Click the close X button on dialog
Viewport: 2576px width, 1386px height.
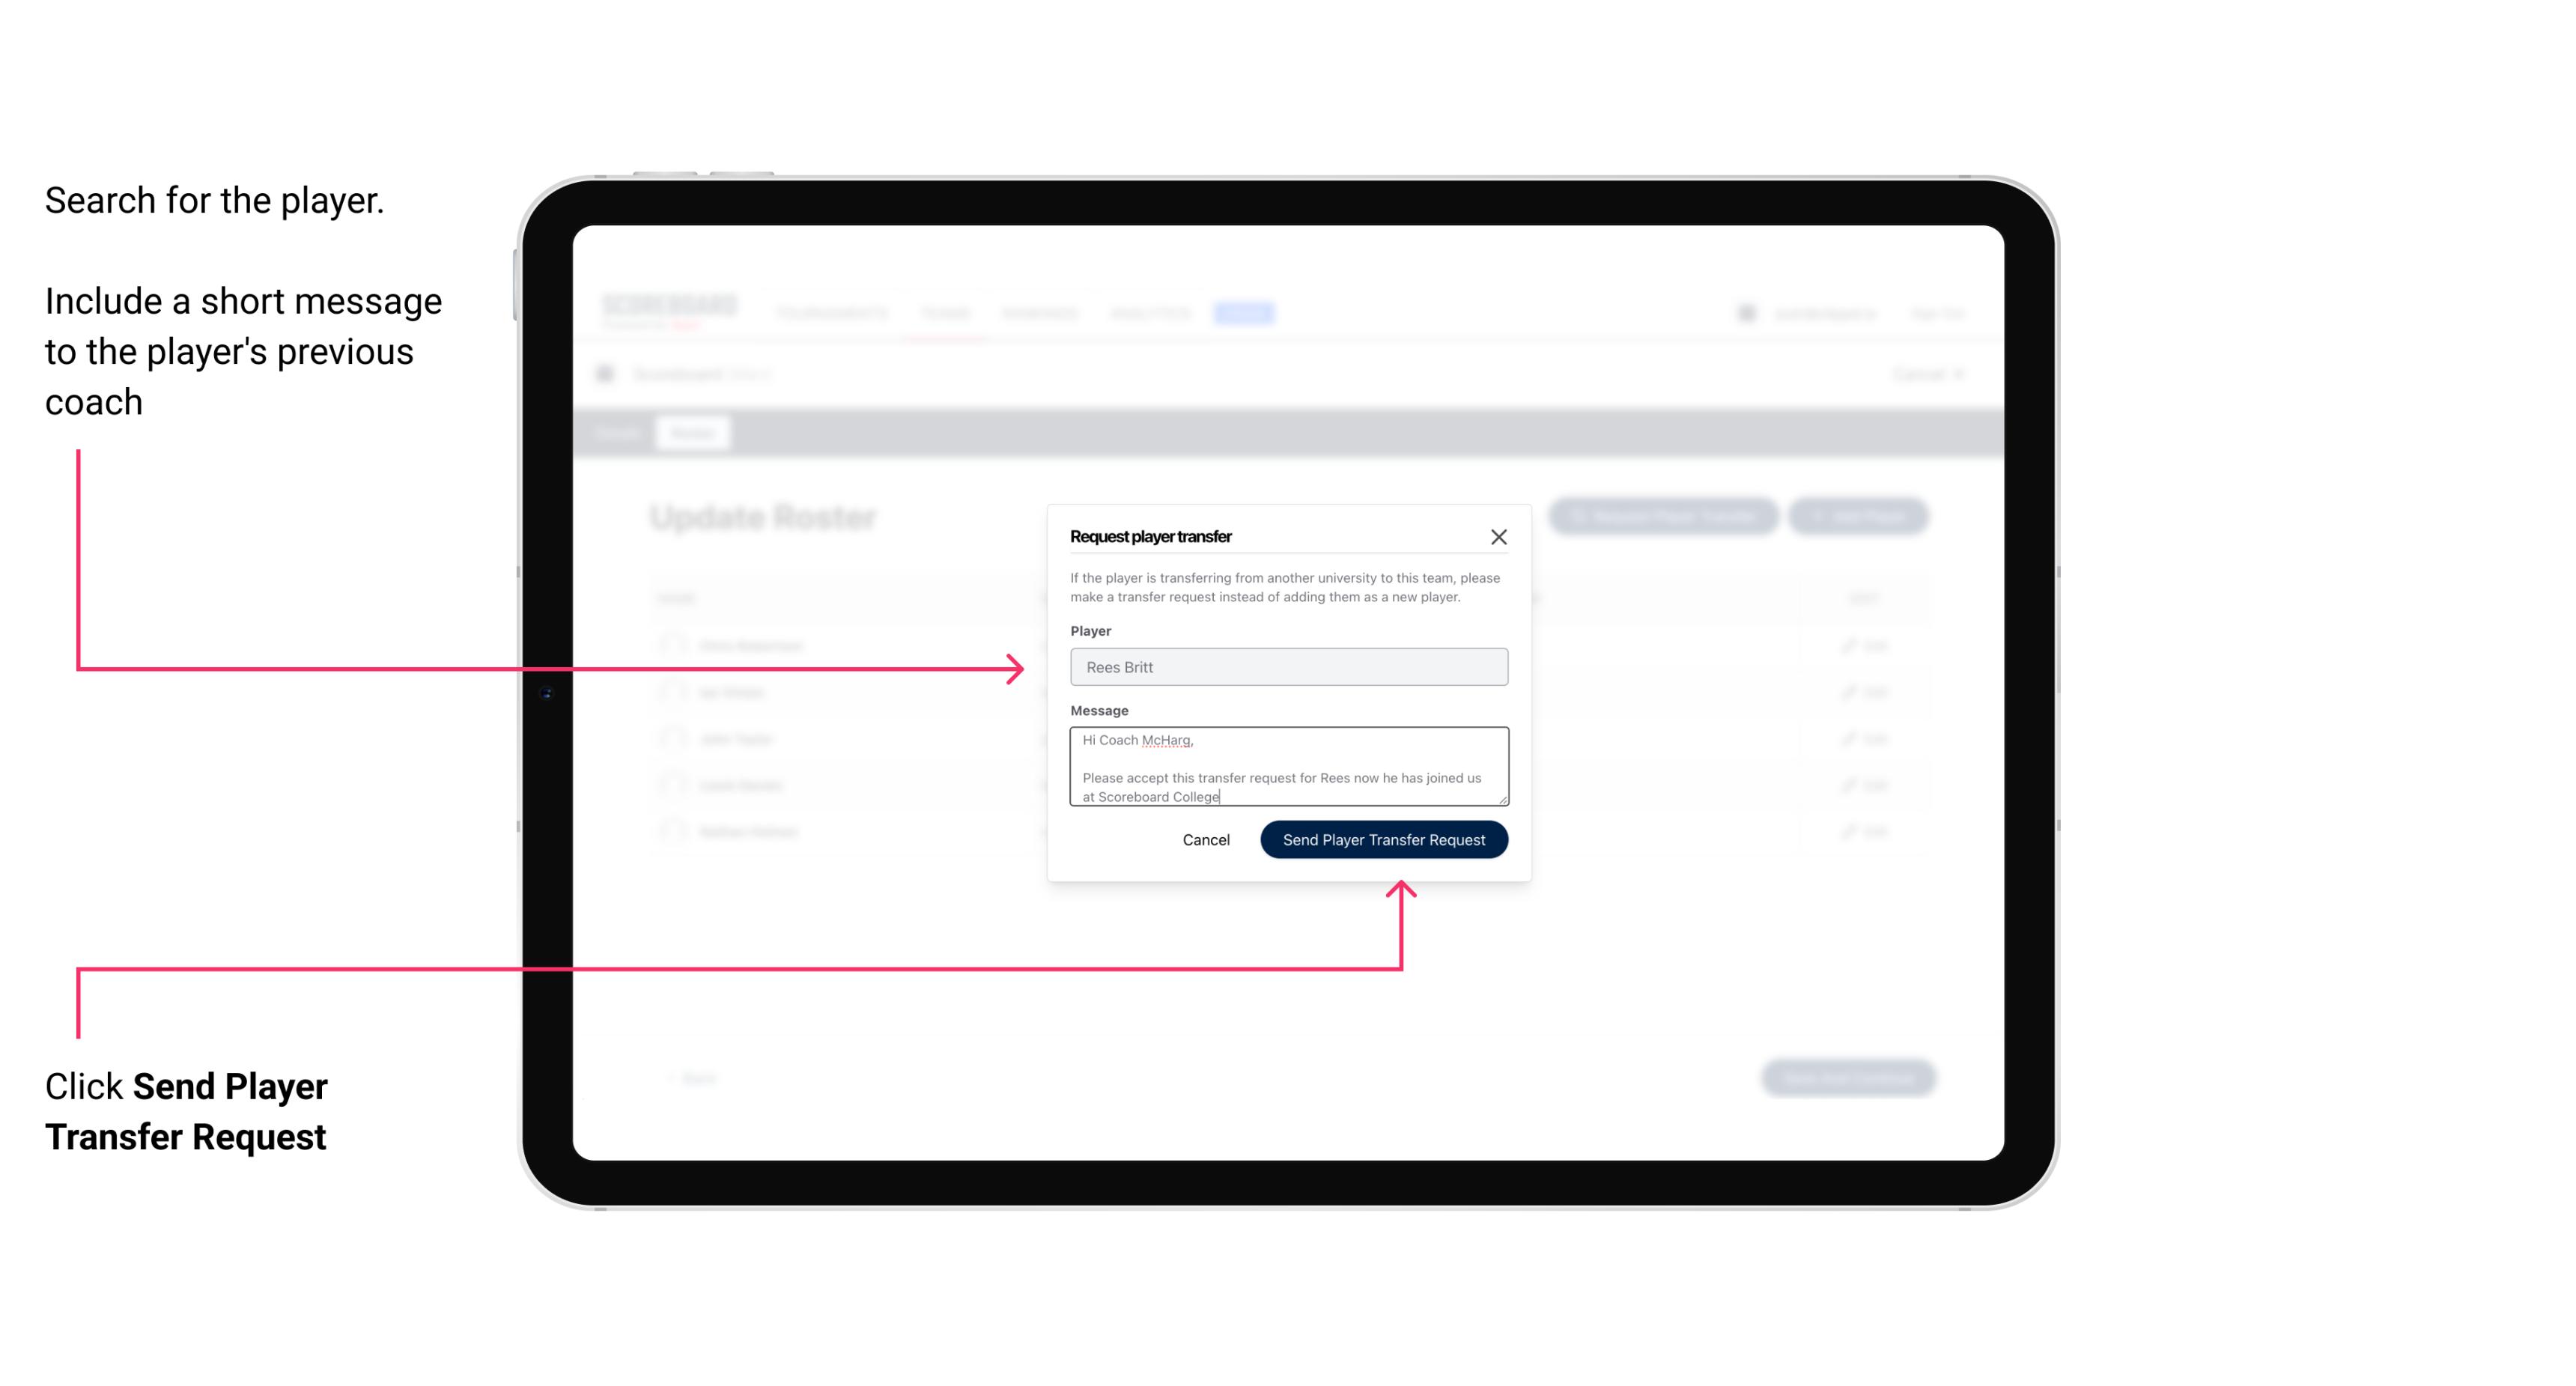pyautogui.click(x=1499, y=536)
